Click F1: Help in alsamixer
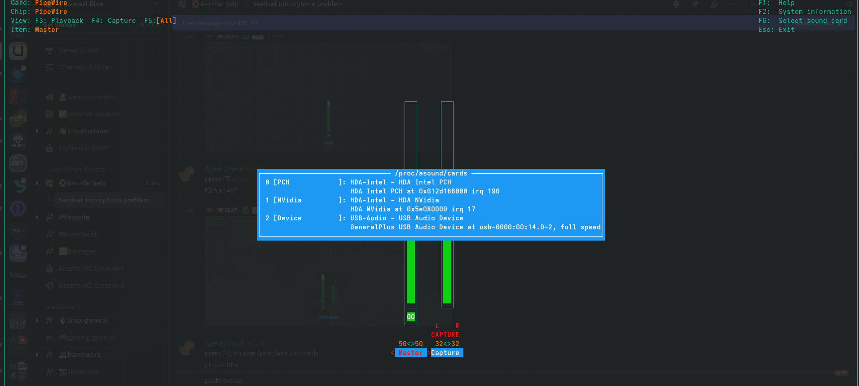Viewport: 859px width, 386px height. (x=776, y=3)
